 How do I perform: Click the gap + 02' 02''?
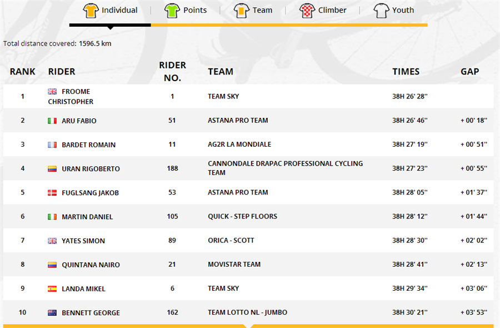pos(474,240)
